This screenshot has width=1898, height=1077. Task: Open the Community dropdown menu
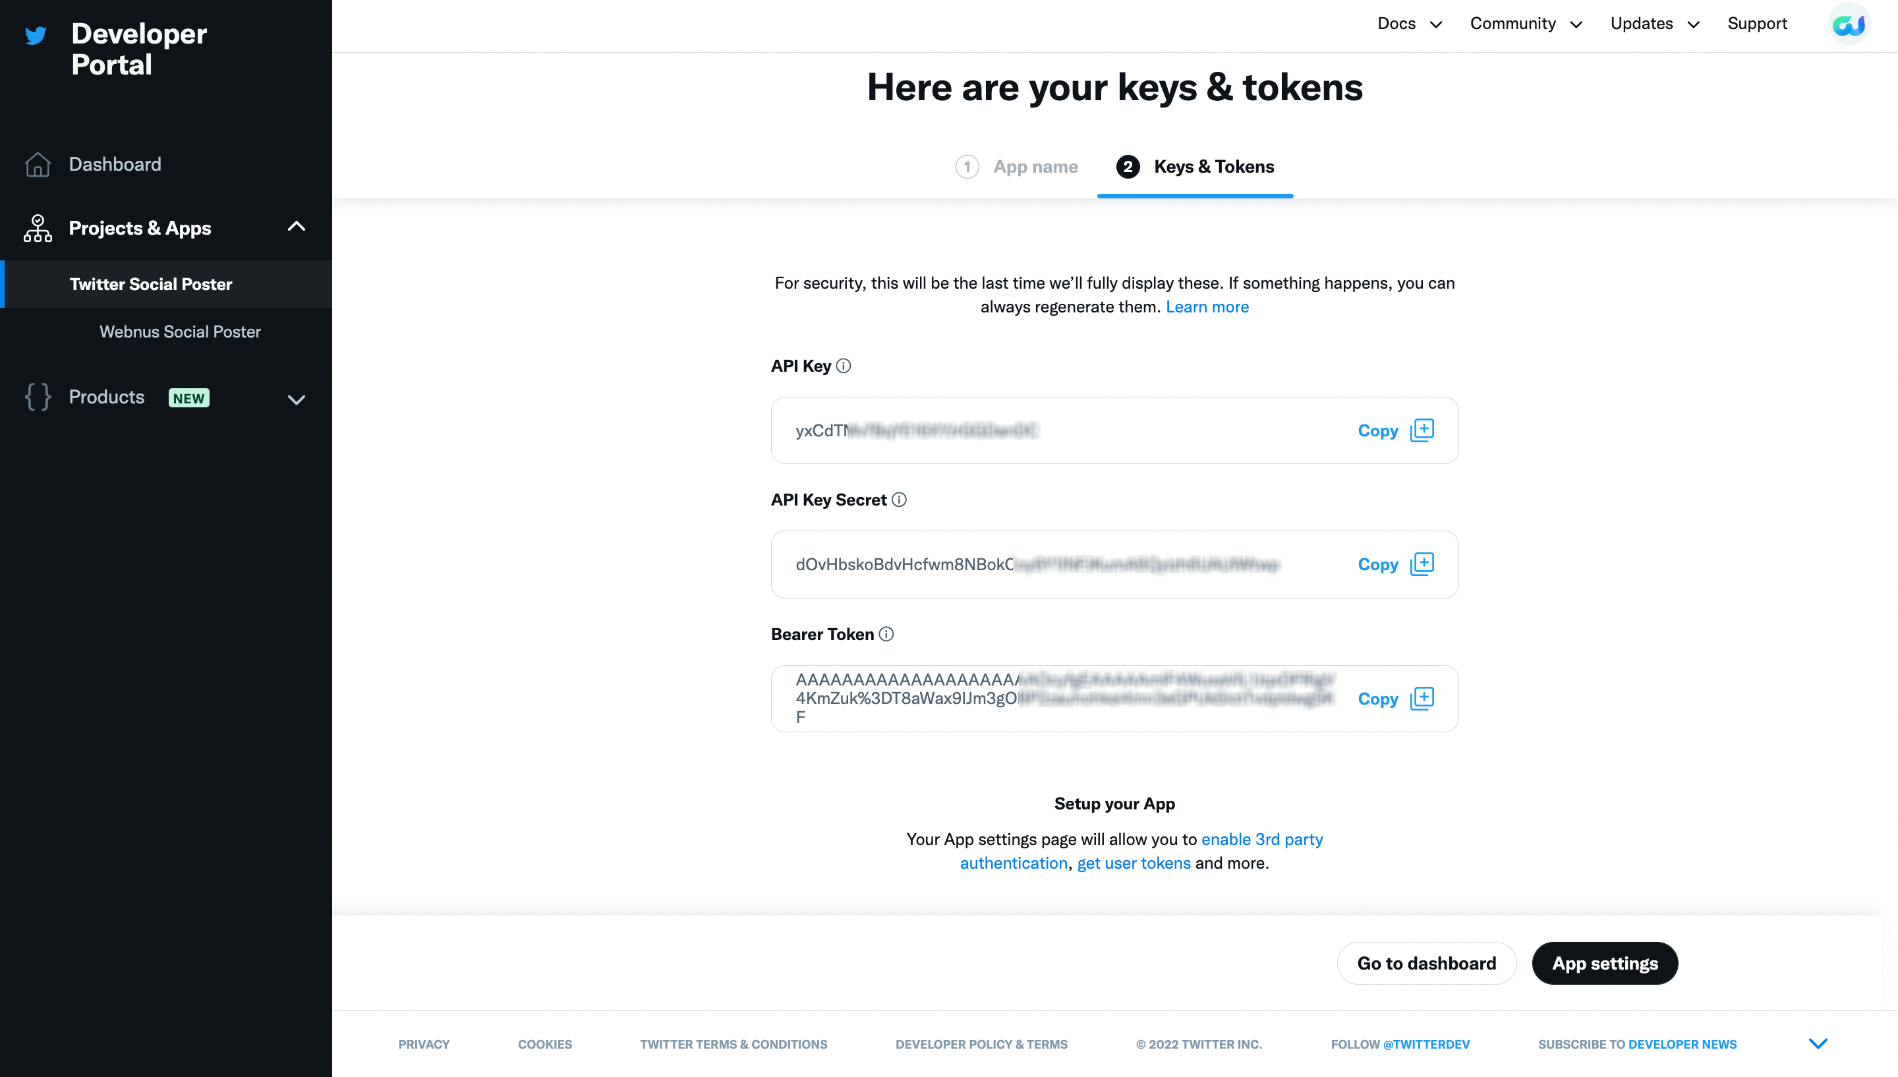tap(1526, 24)
